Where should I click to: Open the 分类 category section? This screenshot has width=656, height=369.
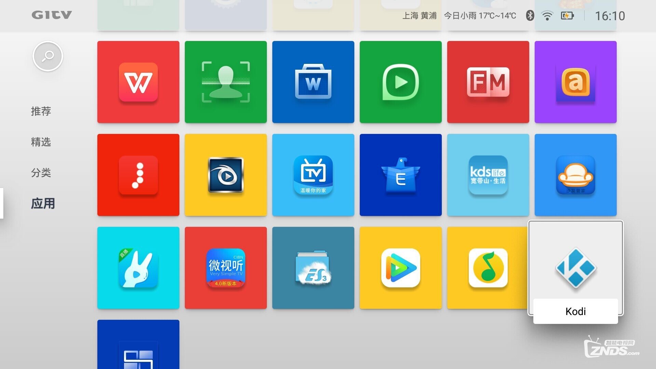[x=41, y=173]
